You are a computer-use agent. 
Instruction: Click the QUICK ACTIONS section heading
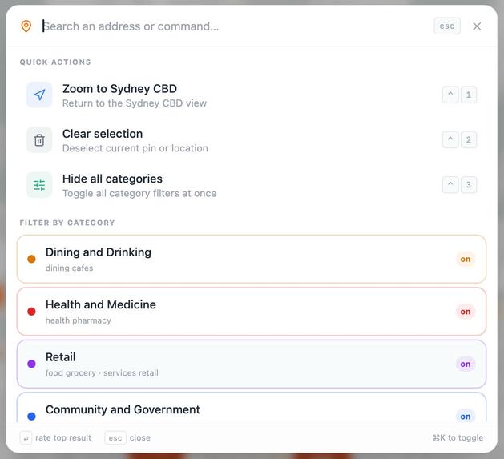pos(55,62)
